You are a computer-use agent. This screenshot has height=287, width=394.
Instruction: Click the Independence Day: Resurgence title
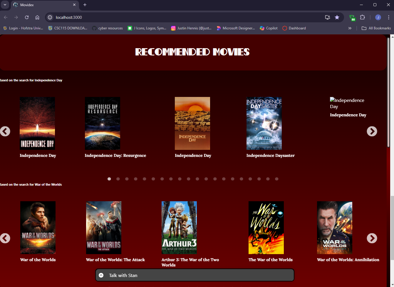pos(115,155)
